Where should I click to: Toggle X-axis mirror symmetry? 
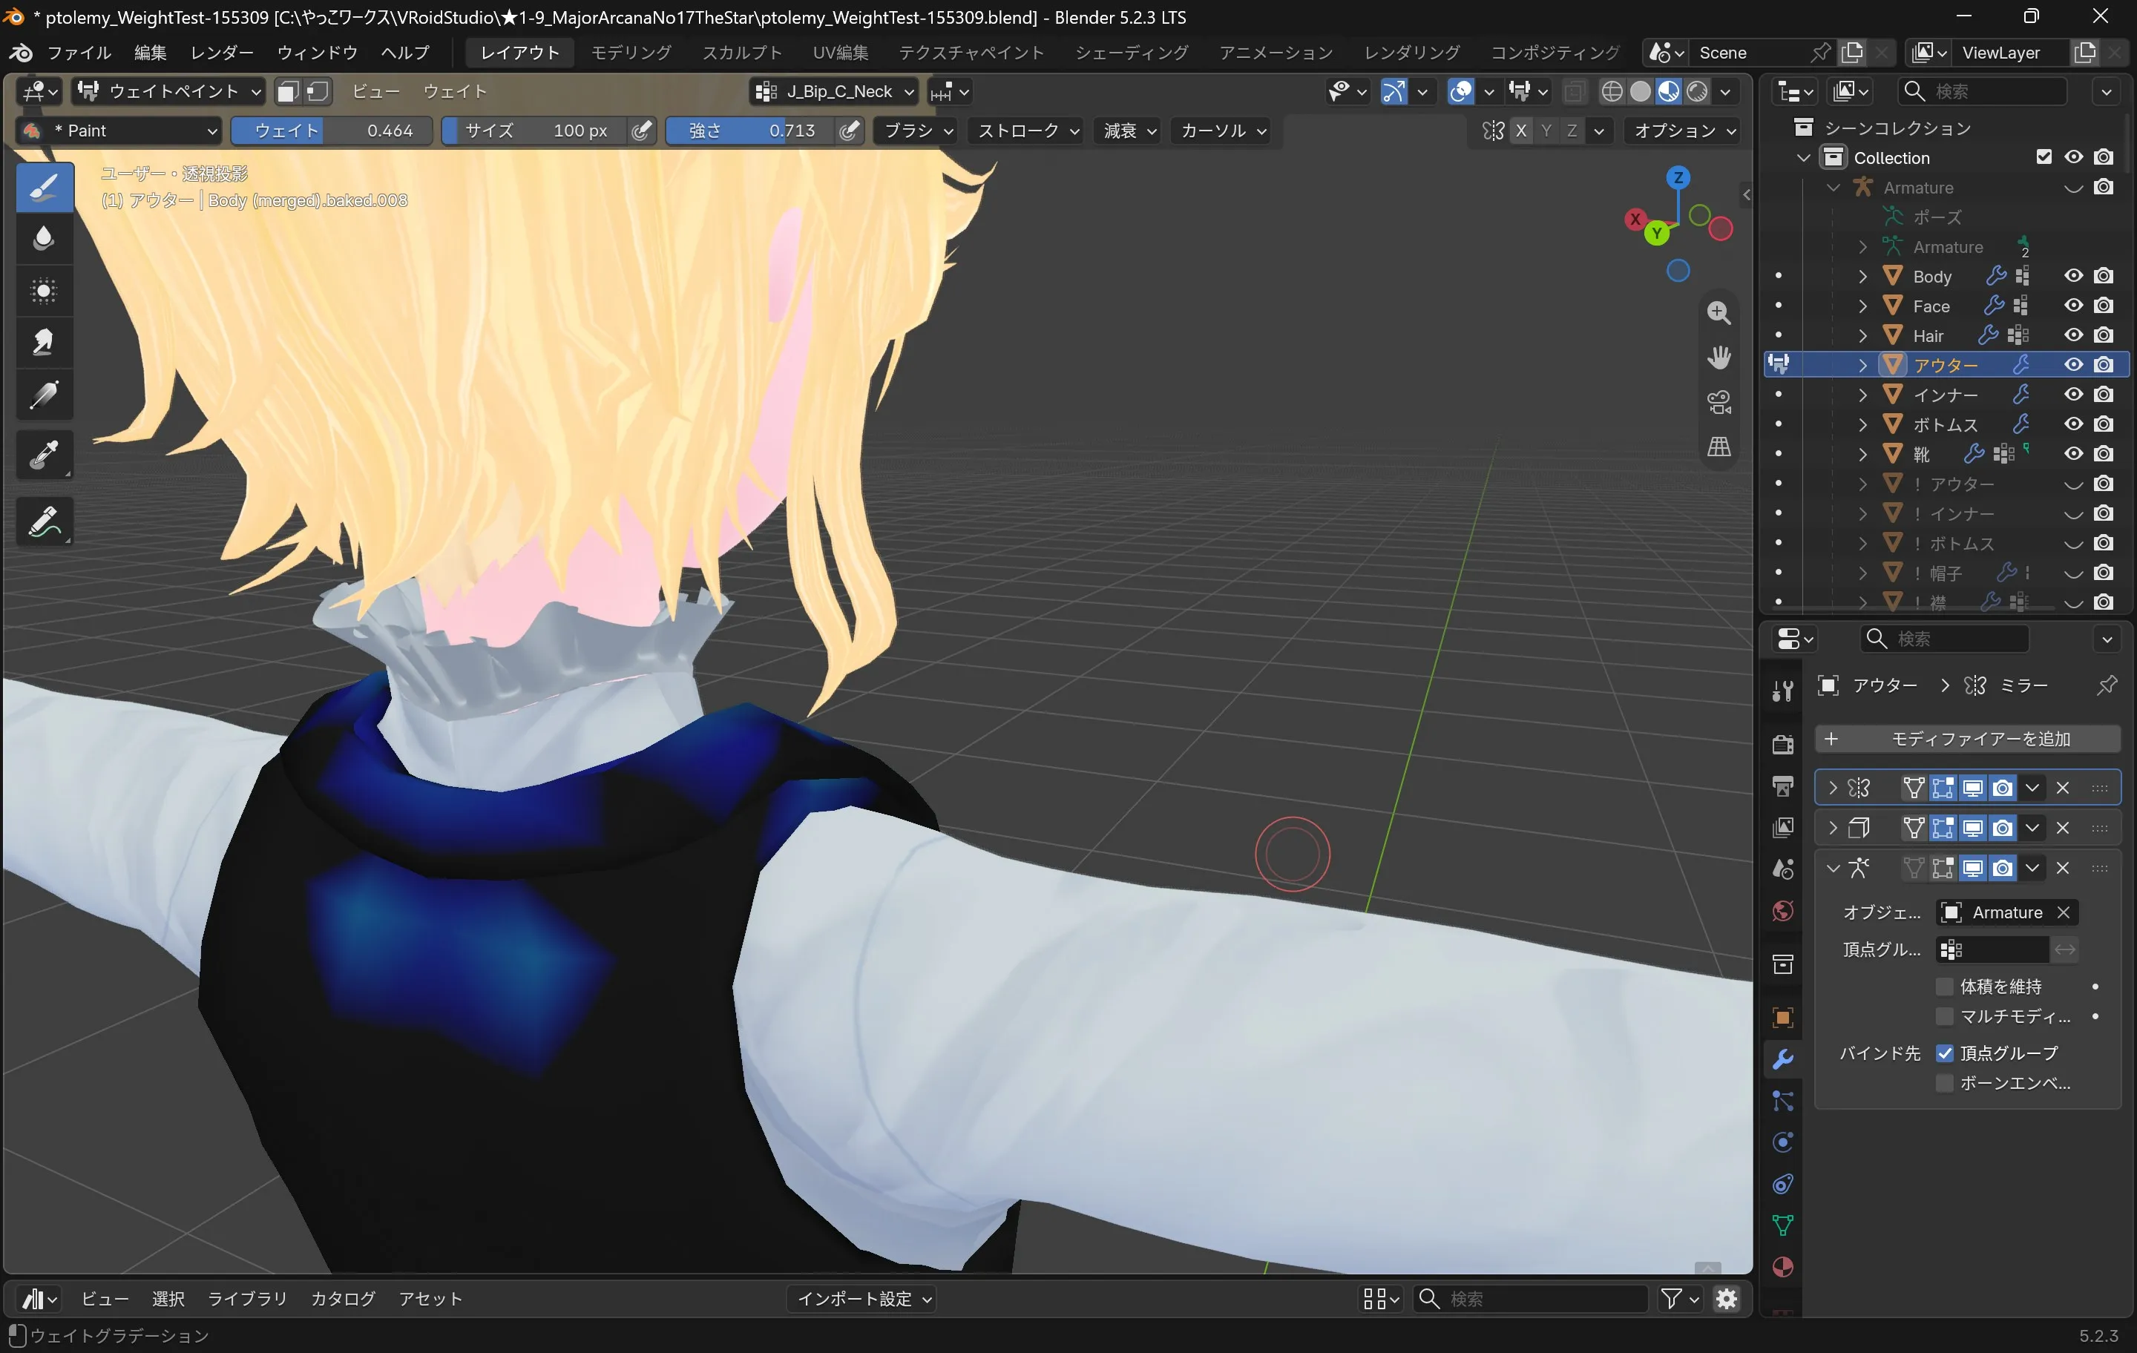[x=1521, y=131]
